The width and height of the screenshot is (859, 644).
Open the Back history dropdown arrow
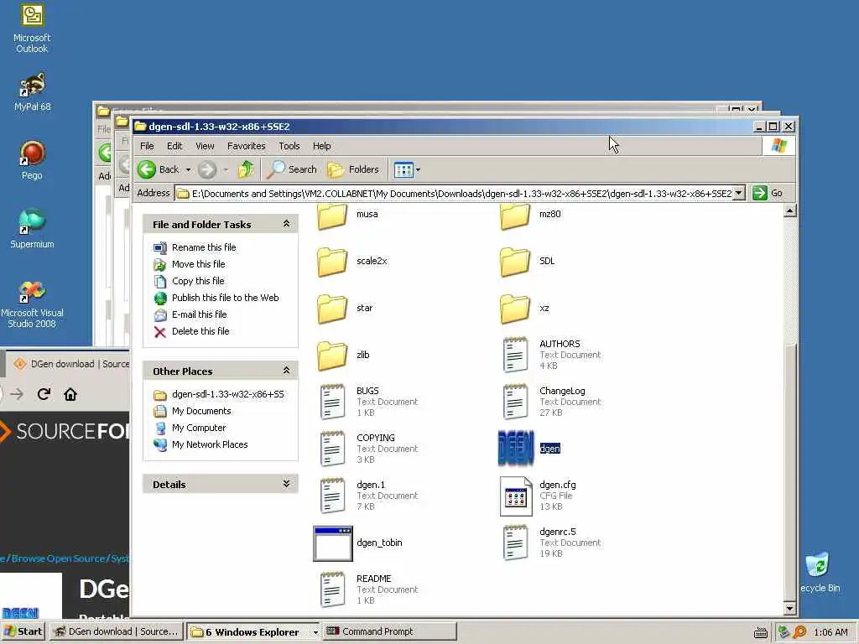pyautogui.click(x=189, y=170)
